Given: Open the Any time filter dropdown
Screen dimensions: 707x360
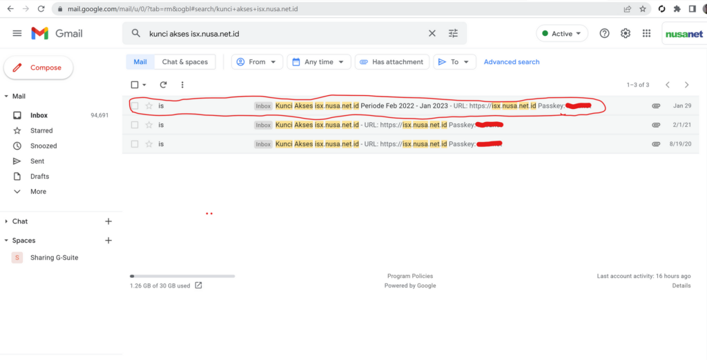Looking at the screenshot, I should pos(318,62).
